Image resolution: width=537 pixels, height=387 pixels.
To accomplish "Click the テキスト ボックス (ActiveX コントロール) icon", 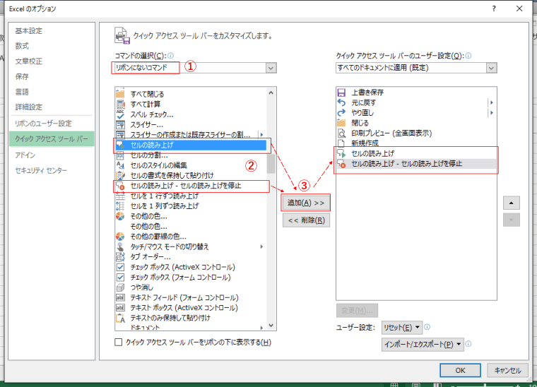I will 120,308.
